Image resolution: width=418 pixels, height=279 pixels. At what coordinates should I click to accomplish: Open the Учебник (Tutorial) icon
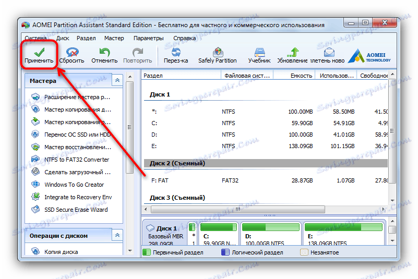[x=259, y=52]
